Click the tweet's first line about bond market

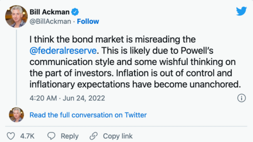(113, 39)
